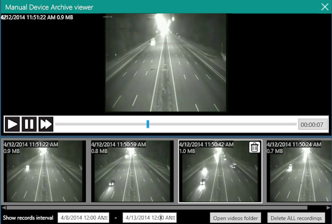Pause the video playback

29,124
